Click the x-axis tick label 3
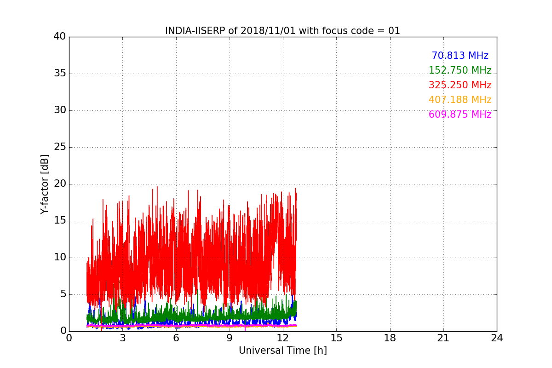Screen dimensions: 552x368 [x=122, y=338]
